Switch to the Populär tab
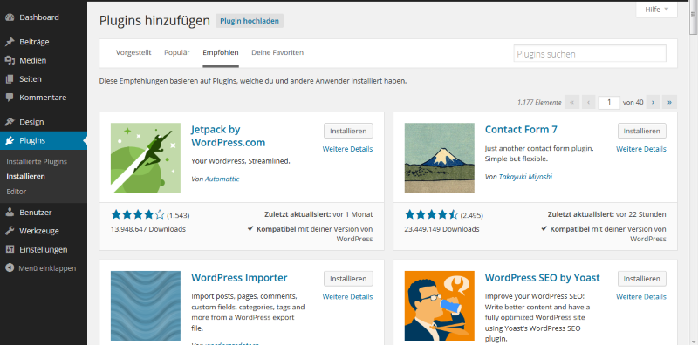 pos(177,52)
